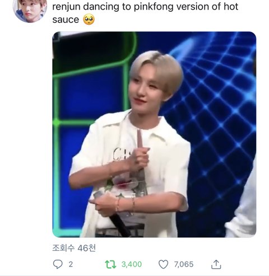Click the word sauce in the tweet
This screenshot has height=276, width=269.
(x=66, y=20)
